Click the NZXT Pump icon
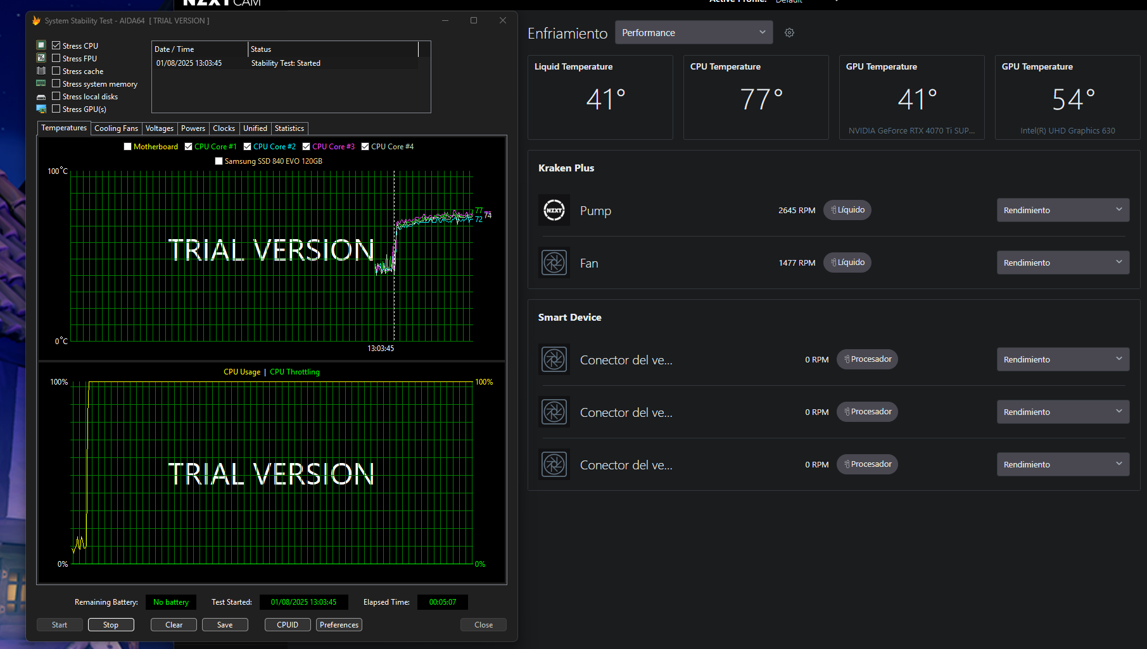This screenshot has width=1147, height=649. coord(554,211)
